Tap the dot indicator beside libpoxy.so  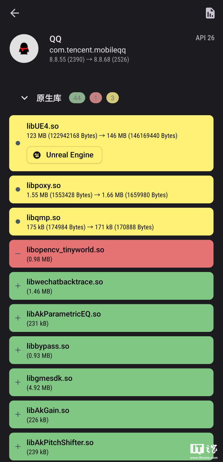(18, 189)
